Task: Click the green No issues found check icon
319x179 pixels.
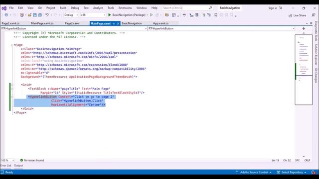Action: pyautogui.click(x=21, y=160)
